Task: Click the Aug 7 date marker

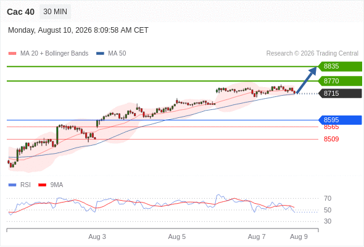Action: pyautogui.click(x=257, y=237)
